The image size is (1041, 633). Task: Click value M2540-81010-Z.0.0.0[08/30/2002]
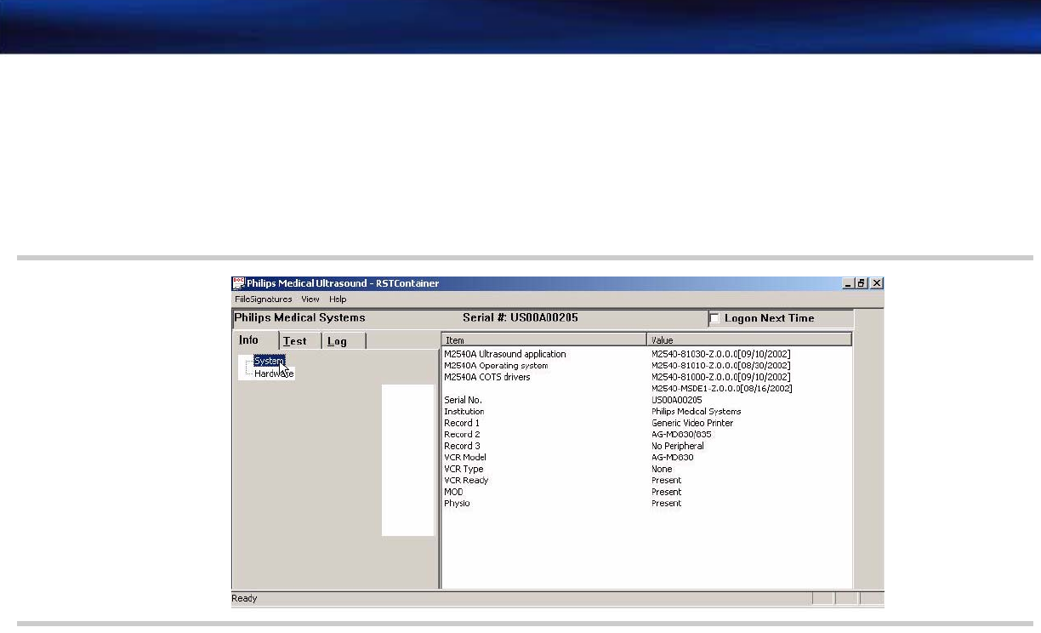pyautogui.click(x=721, y=366)
